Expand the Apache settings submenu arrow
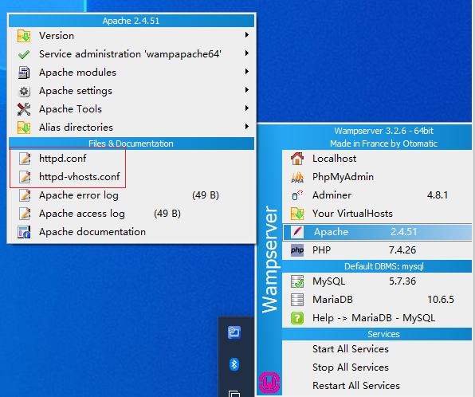 (247, 90)
